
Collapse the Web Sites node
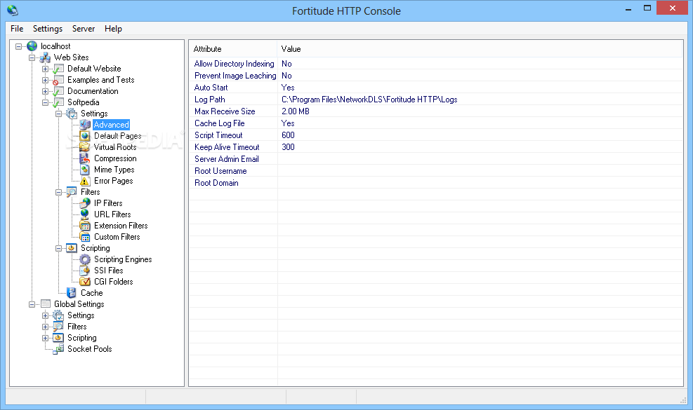point(32,57)
